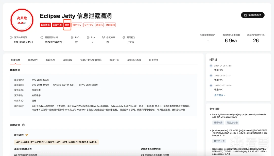The width and height of the screenshot is (274, 156).
Task: Select the 武器化 tag
Action: pos(99,25)
